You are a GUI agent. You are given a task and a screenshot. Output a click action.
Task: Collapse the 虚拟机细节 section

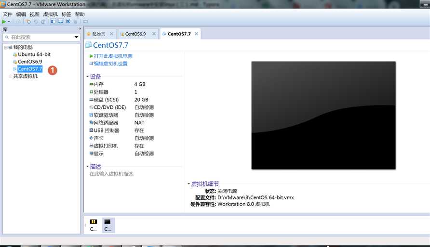pyautogui.click(x=188, y=184)
